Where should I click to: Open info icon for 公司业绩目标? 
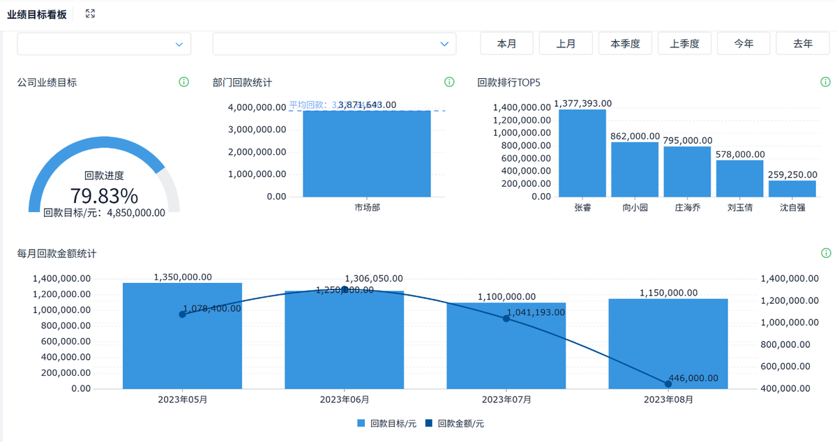(184, 82)
